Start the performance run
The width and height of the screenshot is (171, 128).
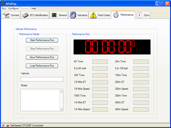(42, 40)
